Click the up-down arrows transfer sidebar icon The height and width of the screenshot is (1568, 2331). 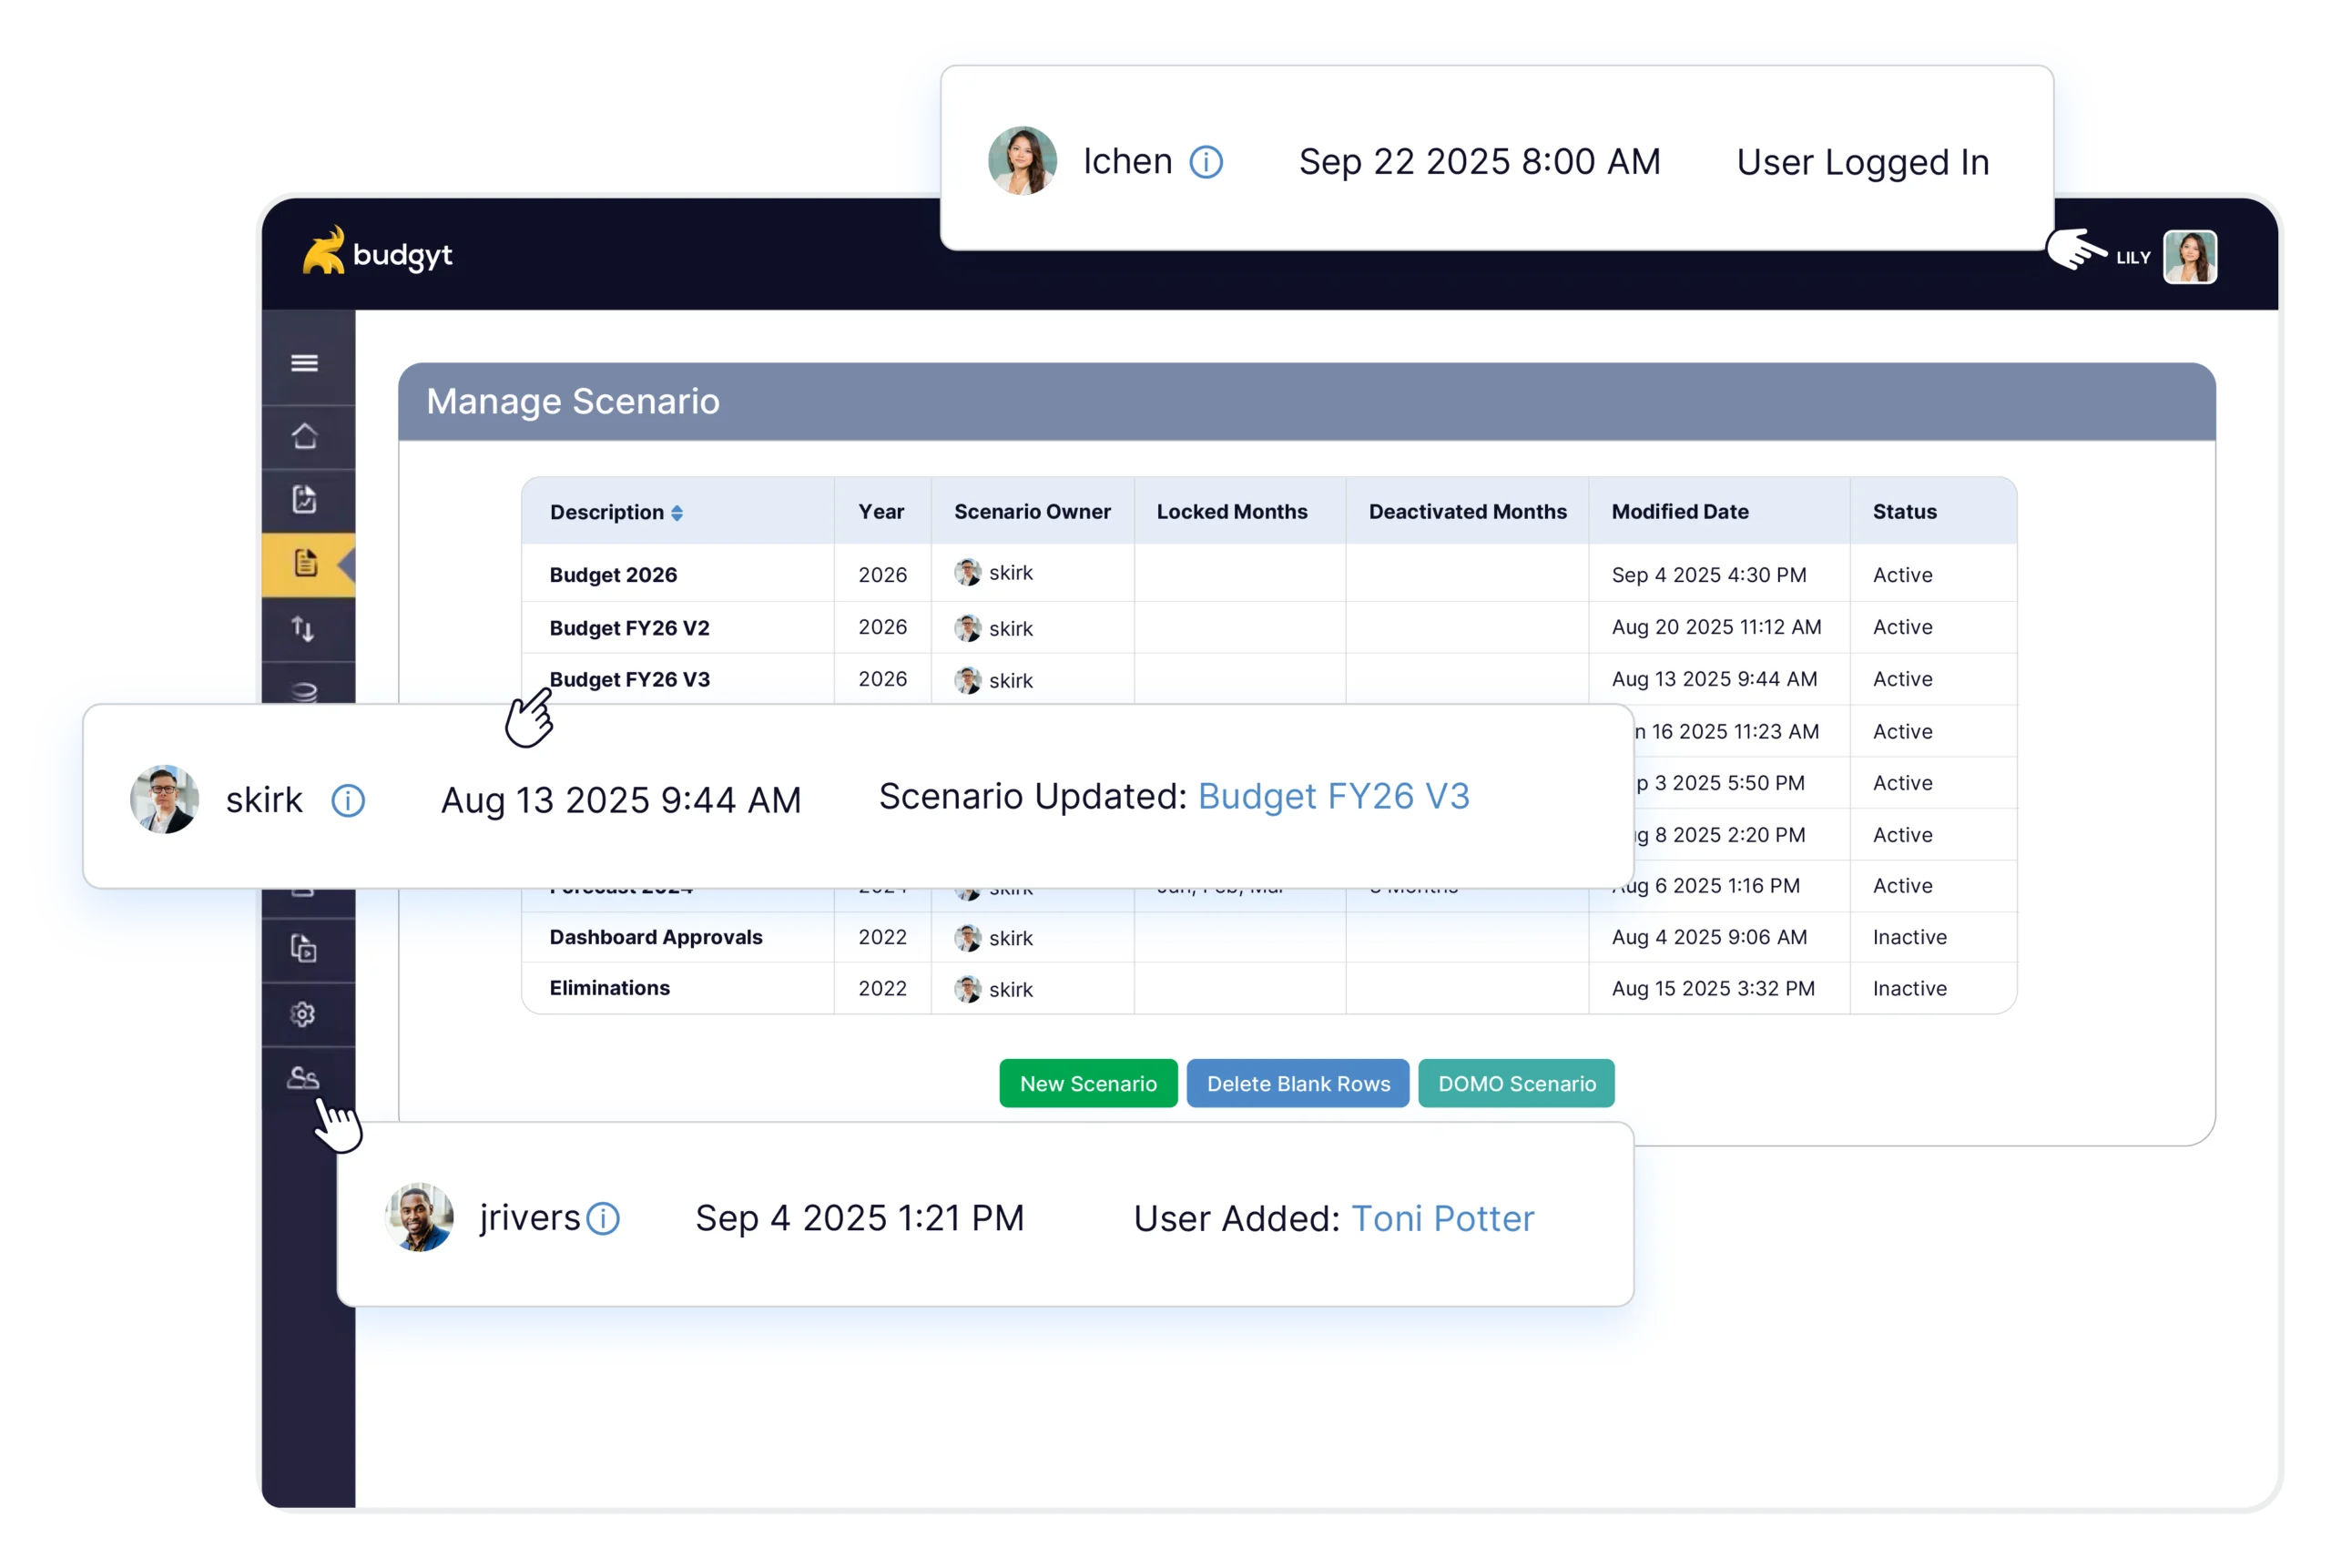(303, 629)
